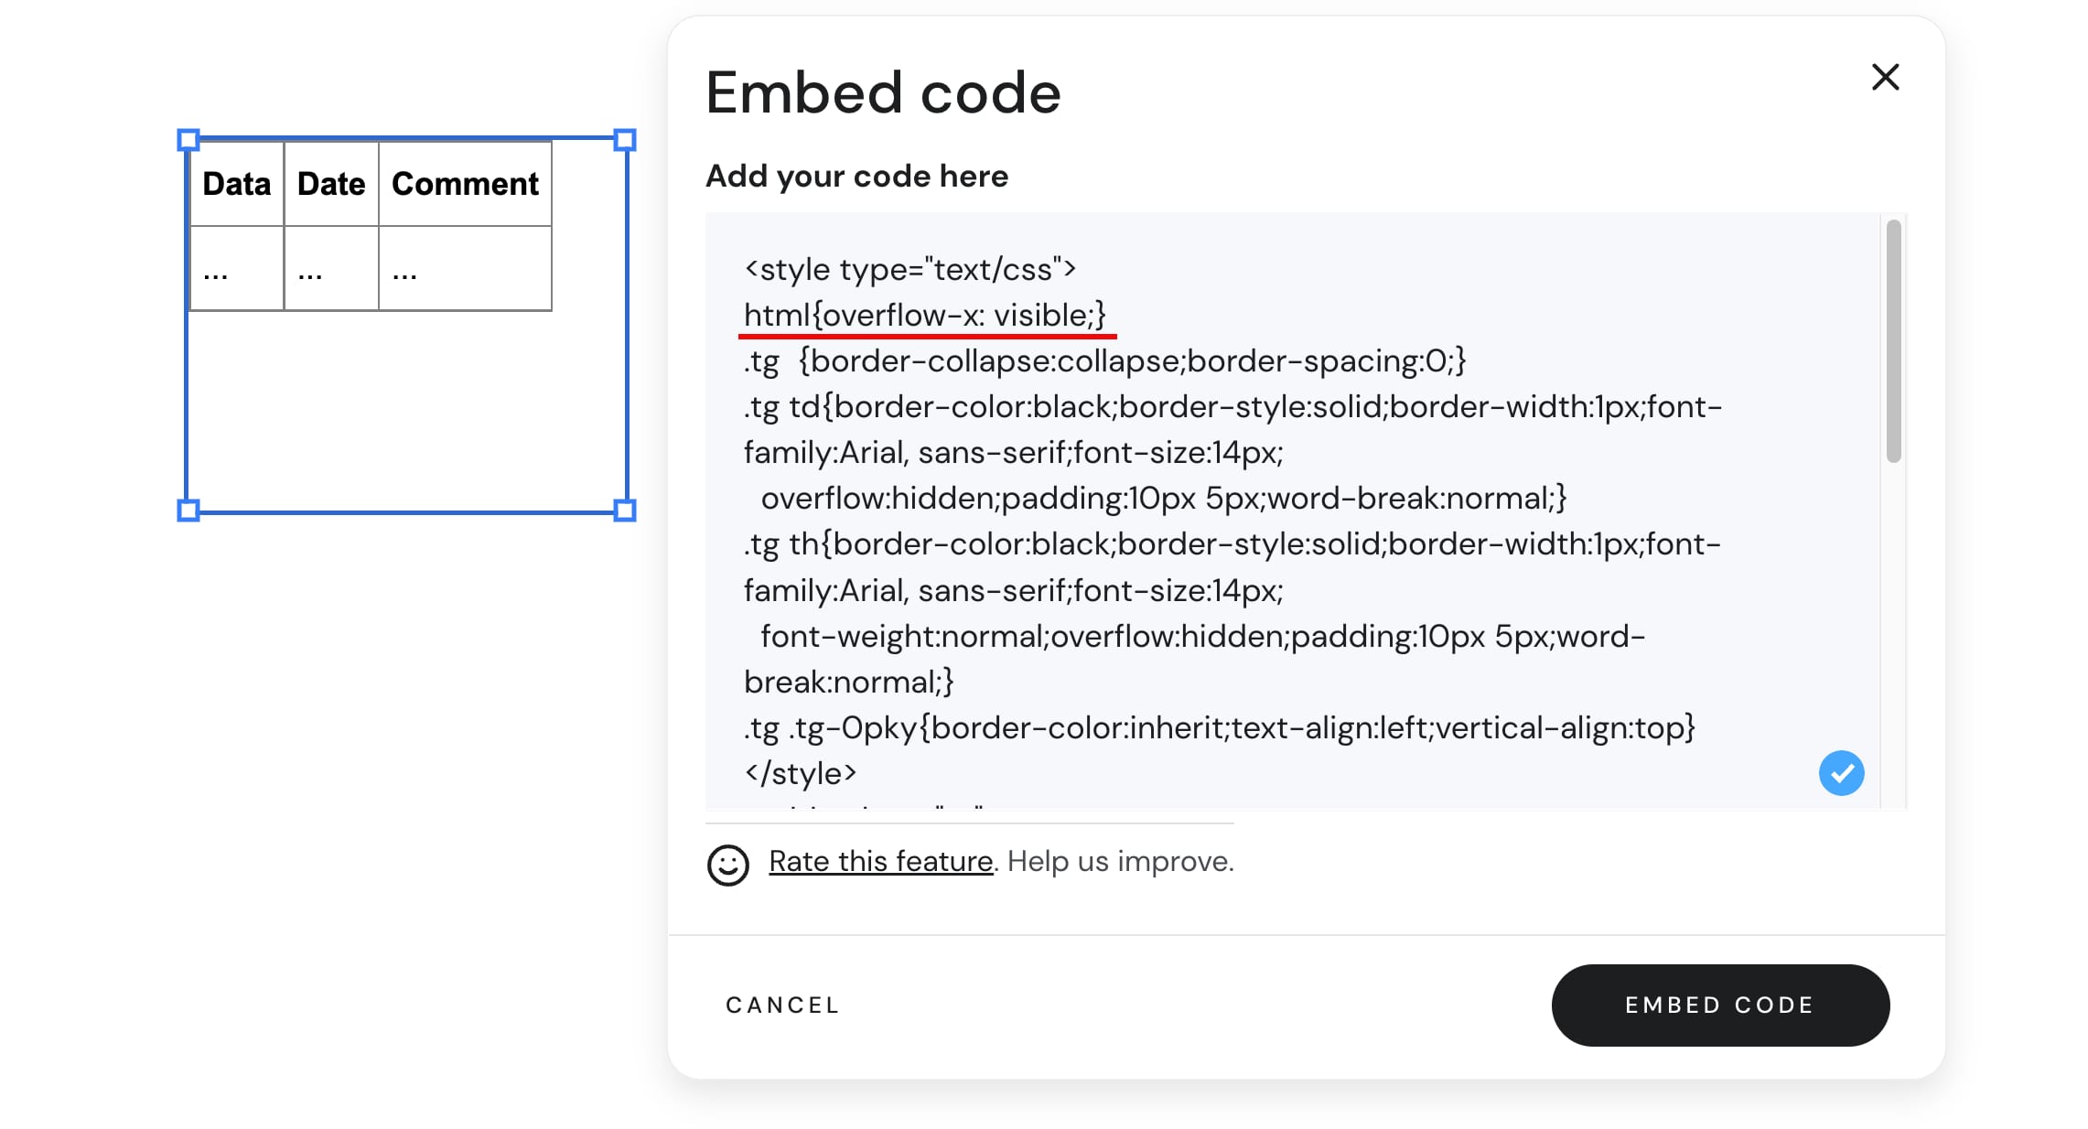Close the Embed code dialog
This screenshot has width=2088, height=1129.
1885,78
